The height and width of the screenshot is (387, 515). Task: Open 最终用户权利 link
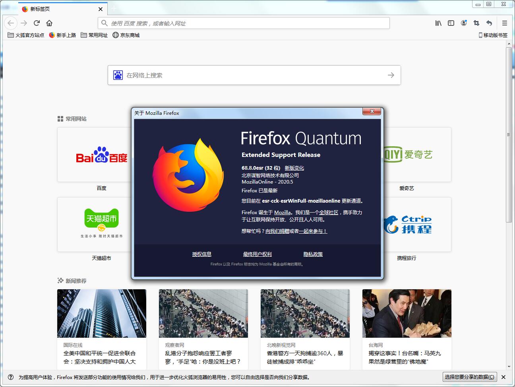point(257,254)
